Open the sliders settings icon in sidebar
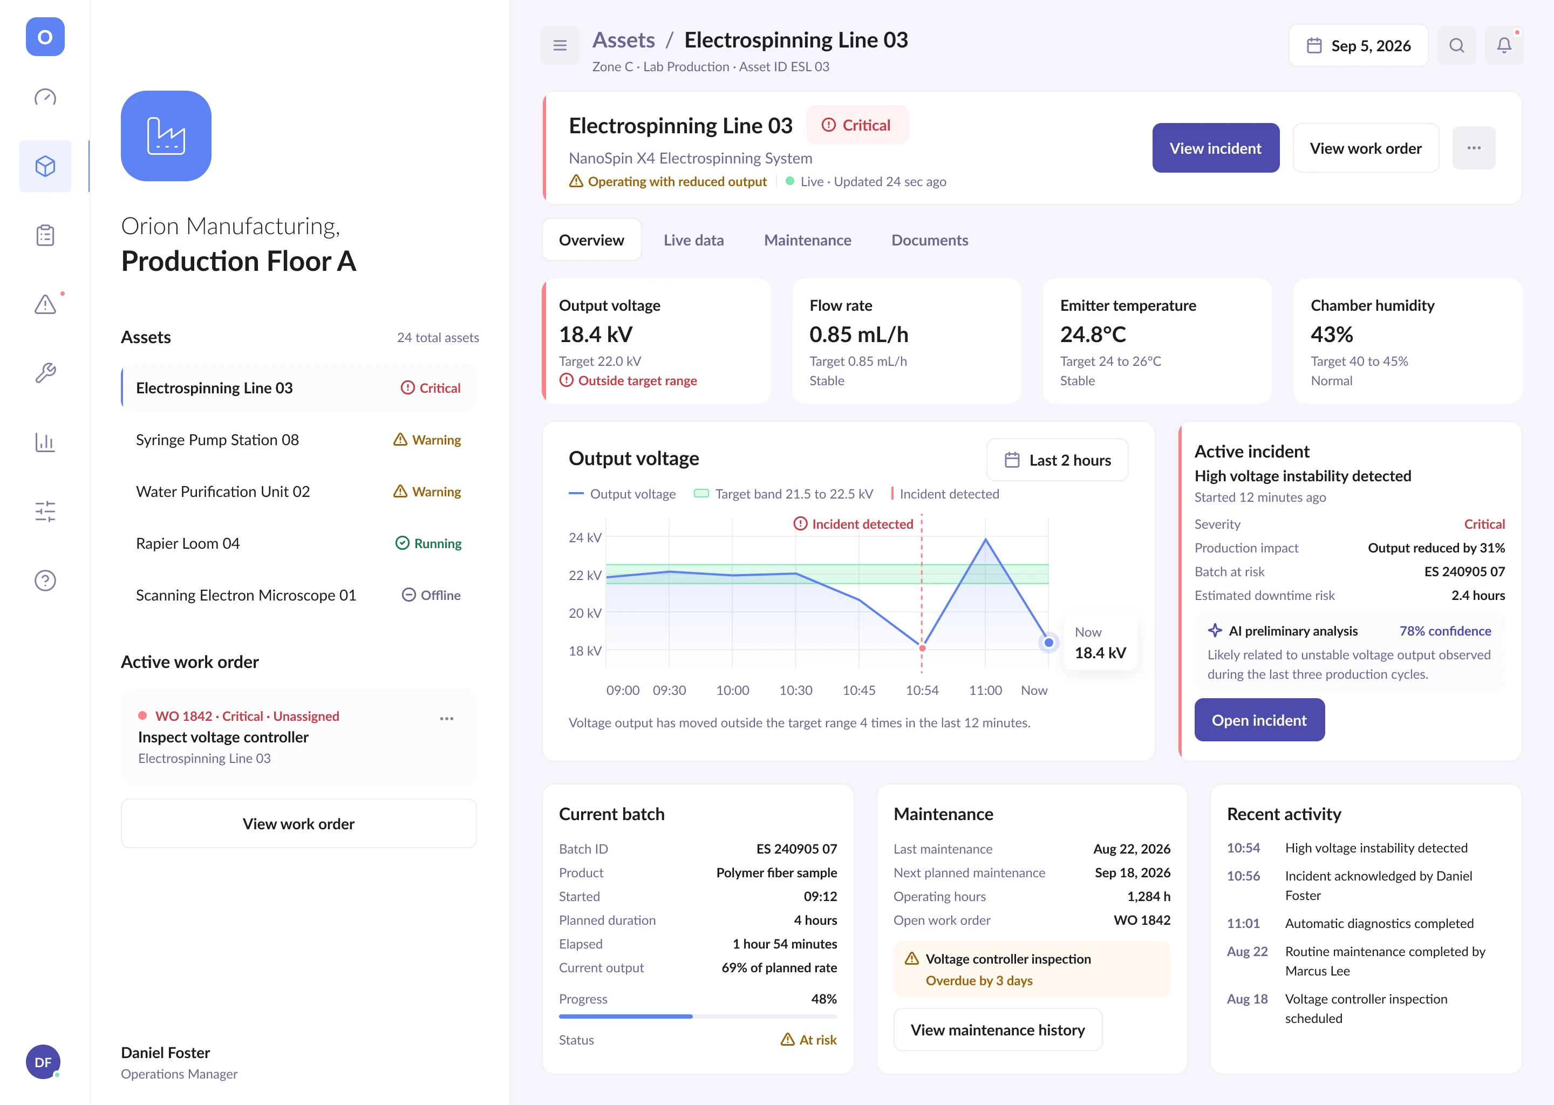 click(45, 511)
